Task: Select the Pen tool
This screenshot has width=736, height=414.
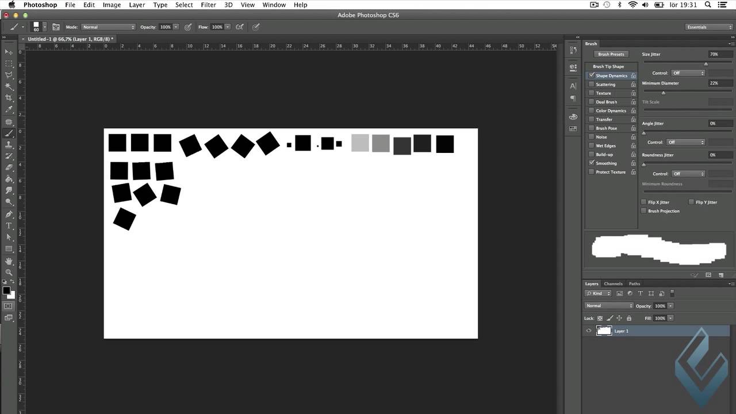Action: pos(9,214)
